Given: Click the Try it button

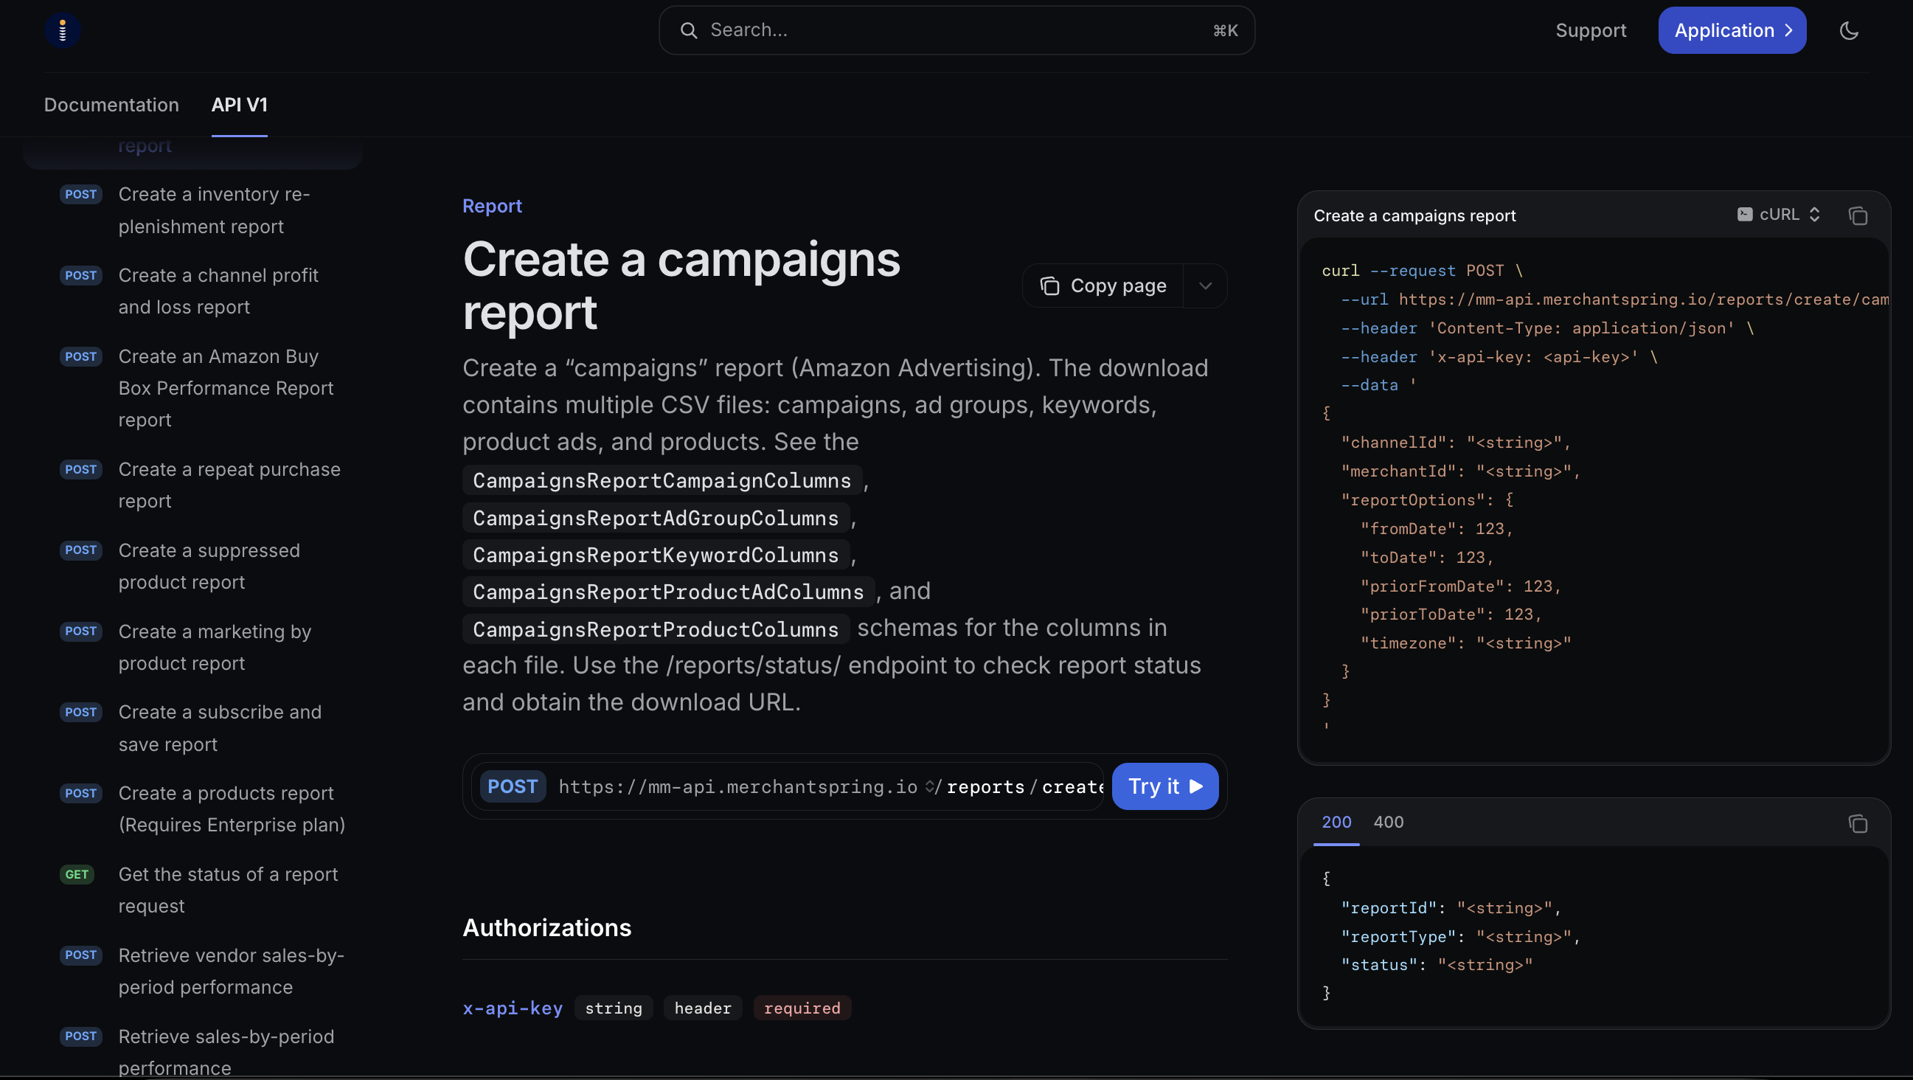Looking at the screenshot, I should (1164, 786).
